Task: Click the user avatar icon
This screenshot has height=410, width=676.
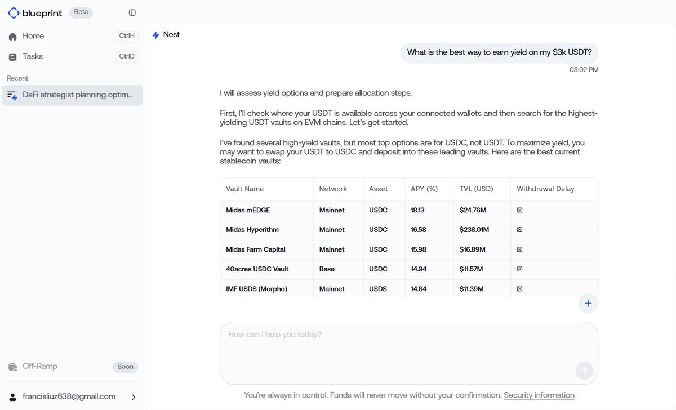Action: (x=12, y=397)
